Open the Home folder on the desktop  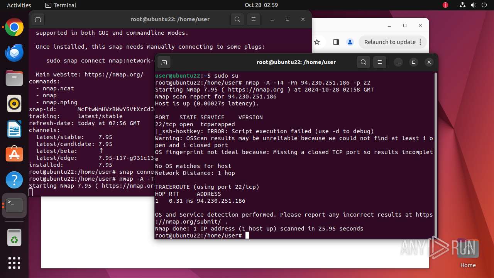(468, 253)
